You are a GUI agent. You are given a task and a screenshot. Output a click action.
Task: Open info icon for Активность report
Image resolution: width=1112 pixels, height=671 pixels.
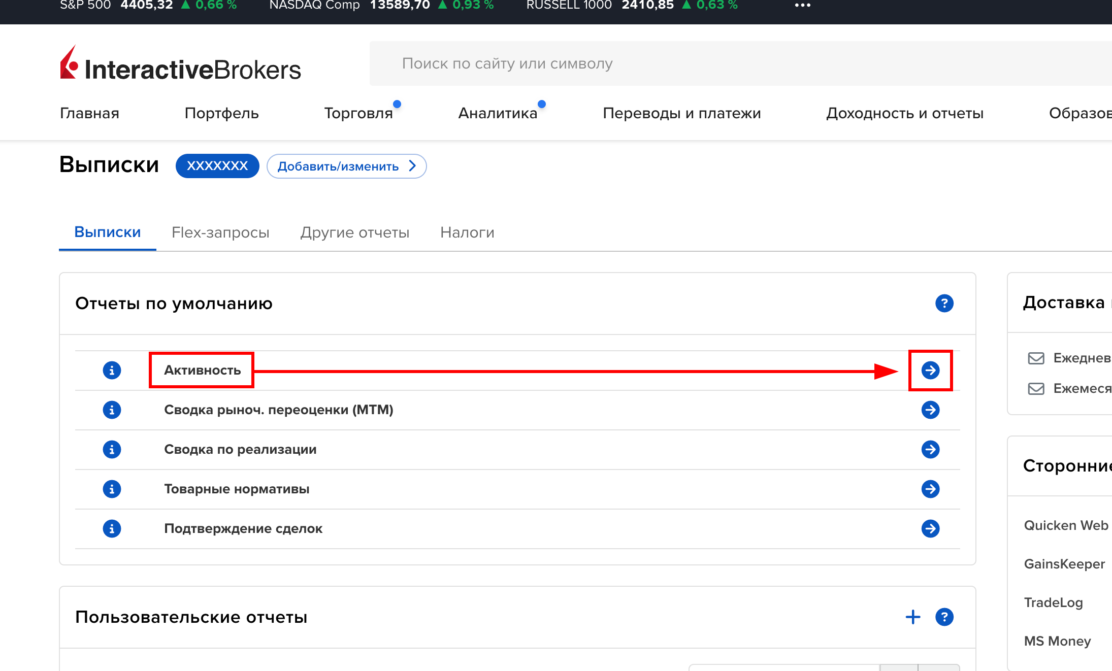click(112, 370)
